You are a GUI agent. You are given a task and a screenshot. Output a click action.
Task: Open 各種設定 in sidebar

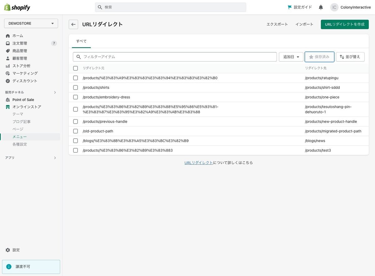(20, 144)
